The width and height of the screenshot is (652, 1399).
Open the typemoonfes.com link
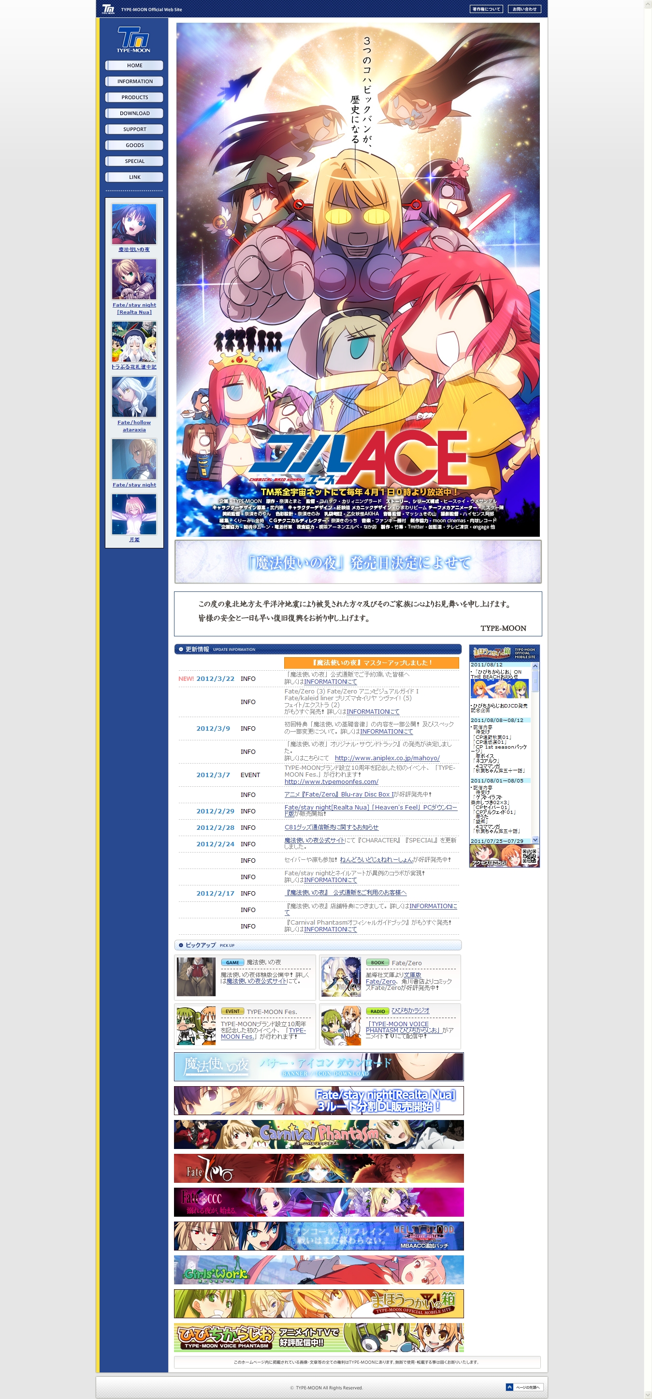click(331, 781)
